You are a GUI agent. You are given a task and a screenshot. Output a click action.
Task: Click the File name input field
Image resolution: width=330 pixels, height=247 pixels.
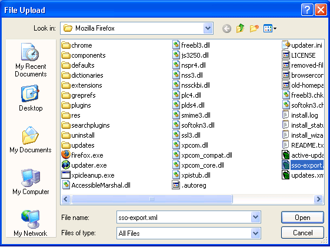tap(184, 218)
